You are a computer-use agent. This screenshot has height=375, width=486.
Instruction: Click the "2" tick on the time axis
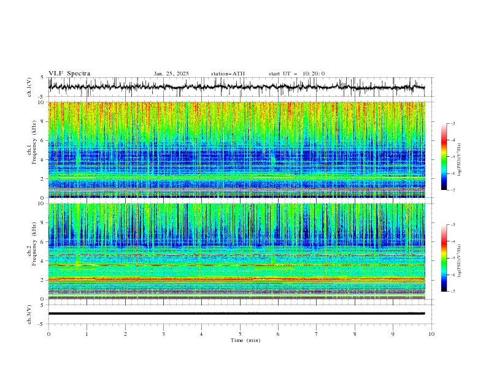click(125, 334)
